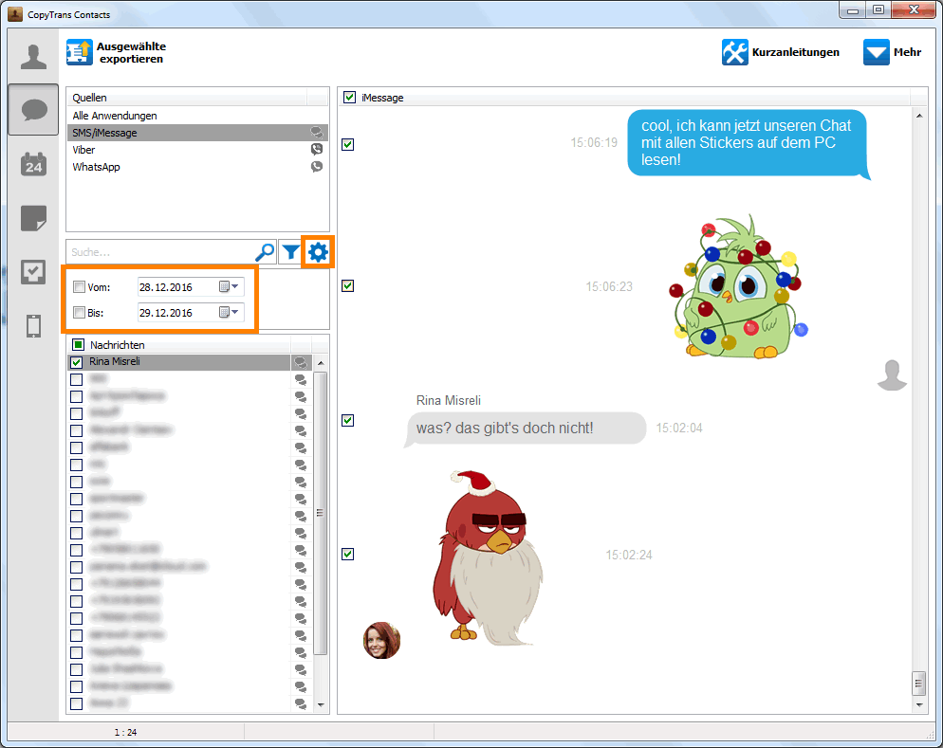943x748 pixels.
Task: Select WhatsApp source
Action: (197, 167)
